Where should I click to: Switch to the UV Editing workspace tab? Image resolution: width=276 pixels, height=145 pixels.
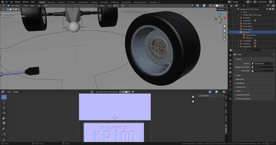click(71, 2)
